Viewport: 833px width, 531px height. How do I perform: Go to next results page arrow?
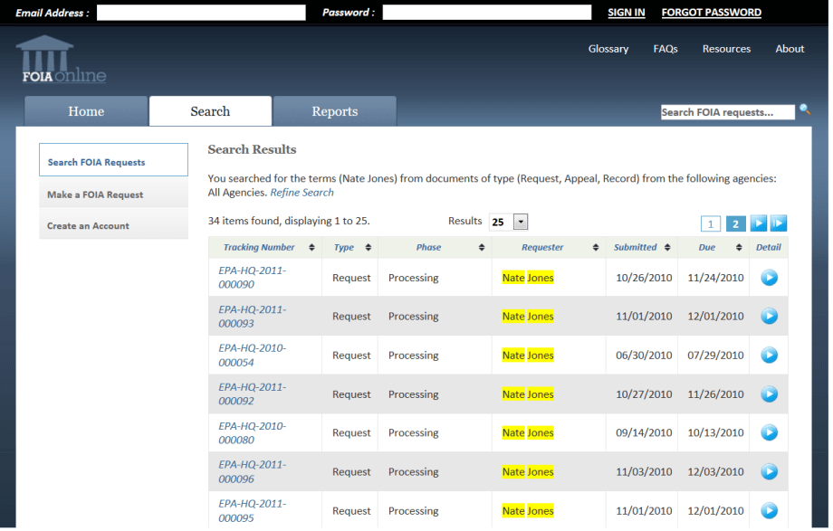click(758, 223)
